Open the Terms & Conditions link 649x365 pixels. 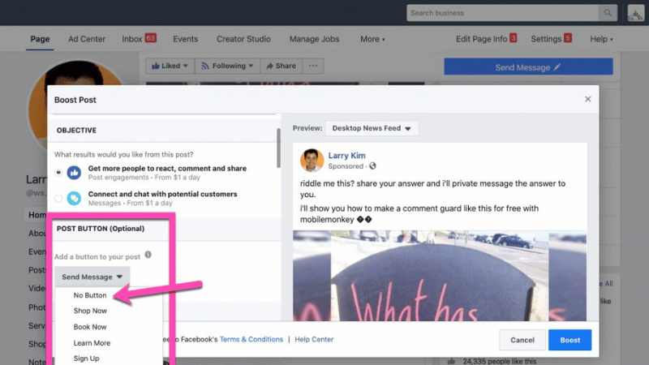pos(251,339)
